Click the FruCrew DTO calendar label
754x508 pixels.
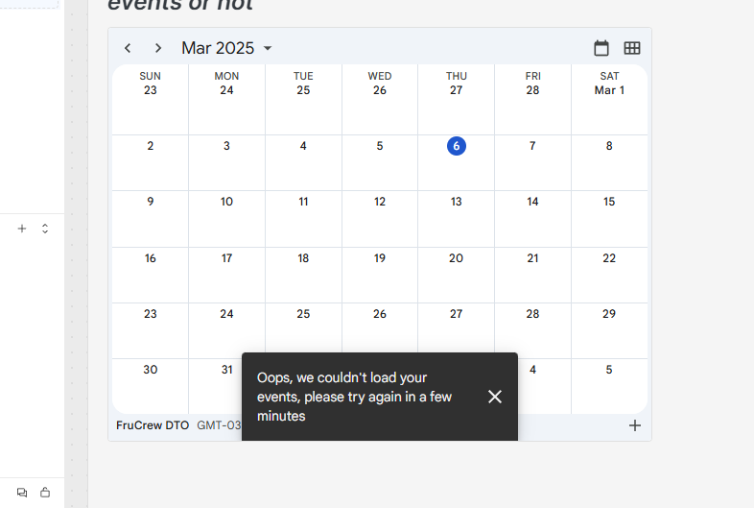[153, 425]
